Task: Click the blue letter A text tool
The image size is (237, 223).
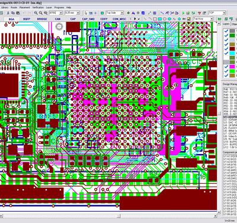Action: 133,13
